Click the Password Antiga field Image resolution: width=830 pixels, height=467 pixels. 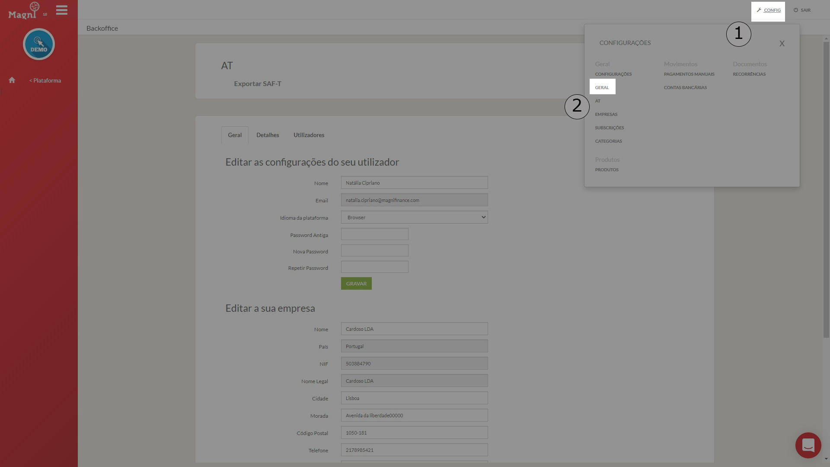[374, 234]
